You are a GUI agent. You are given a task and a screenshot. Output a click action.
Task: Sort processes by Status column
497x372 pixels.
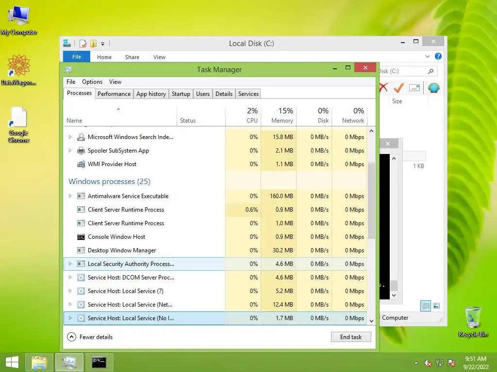201,116
